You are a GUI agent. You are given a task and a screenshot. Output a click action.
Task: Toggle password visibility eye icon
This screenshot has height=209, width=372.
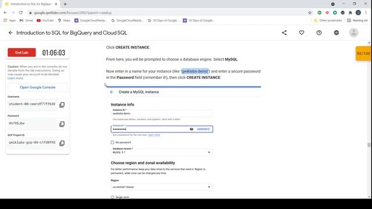(191, 129)
